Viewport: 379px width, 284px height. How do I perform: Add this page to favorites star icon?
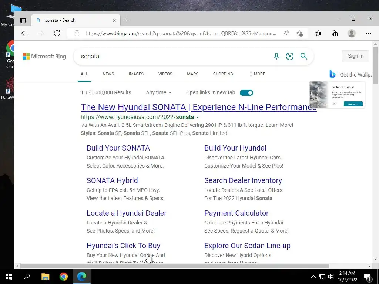click(x=300, y=33)
